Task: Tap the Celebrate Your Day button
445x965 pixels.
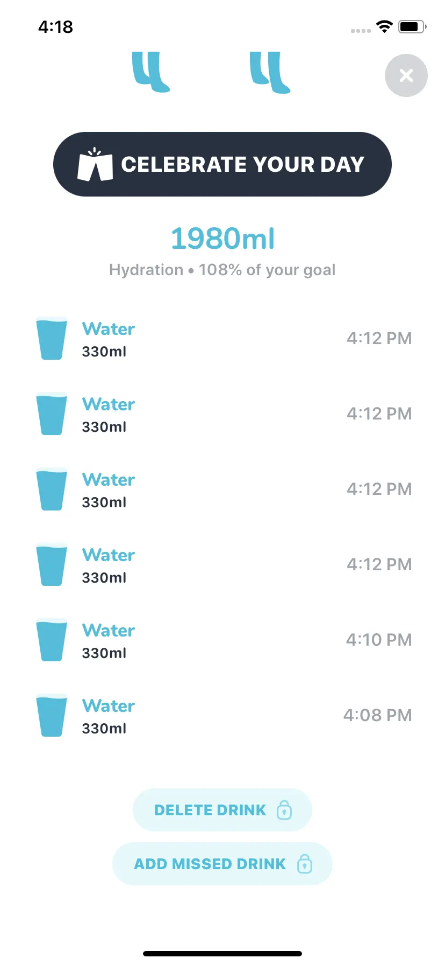Action: [x=223, y=164]
